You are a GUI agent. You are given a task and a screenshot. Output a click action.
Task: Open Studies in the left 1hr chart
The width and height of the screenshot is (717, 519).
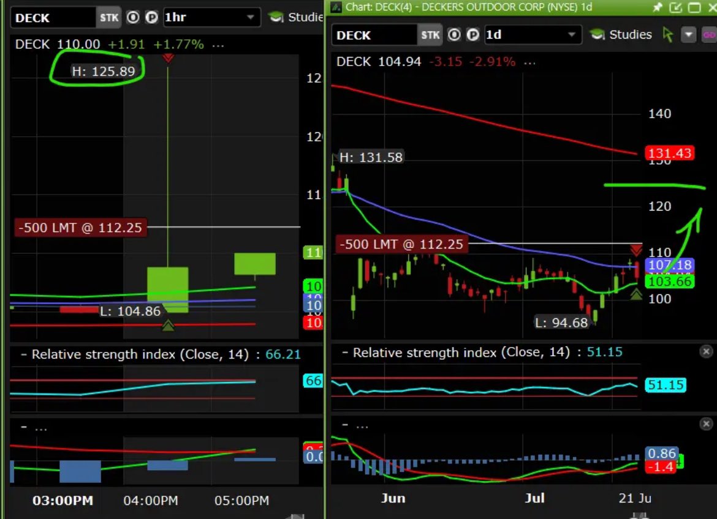pos(297,17)
